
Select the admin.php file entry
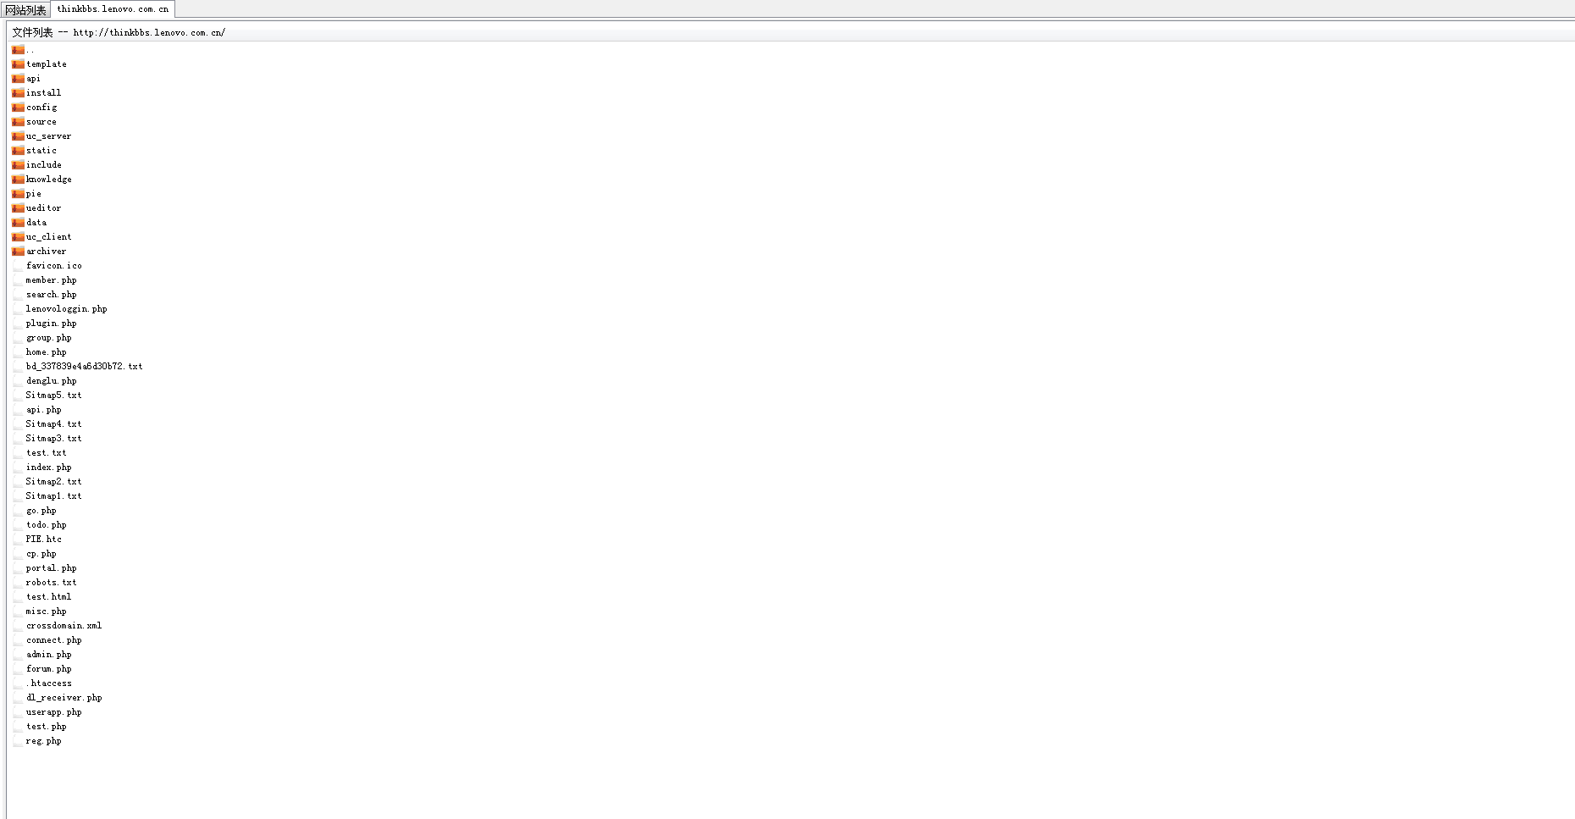pos(48,655)
